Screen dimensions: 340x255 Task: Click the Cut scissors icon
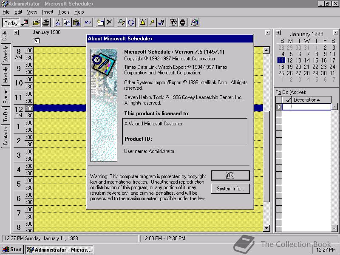pyautogui.click(x=57, y=23)
